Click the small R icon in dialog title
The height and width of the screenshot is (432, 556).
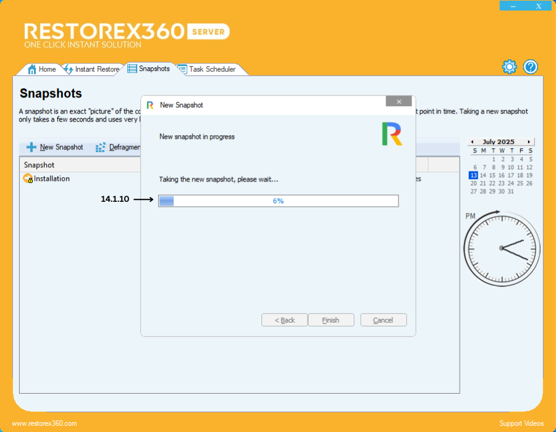150,105
